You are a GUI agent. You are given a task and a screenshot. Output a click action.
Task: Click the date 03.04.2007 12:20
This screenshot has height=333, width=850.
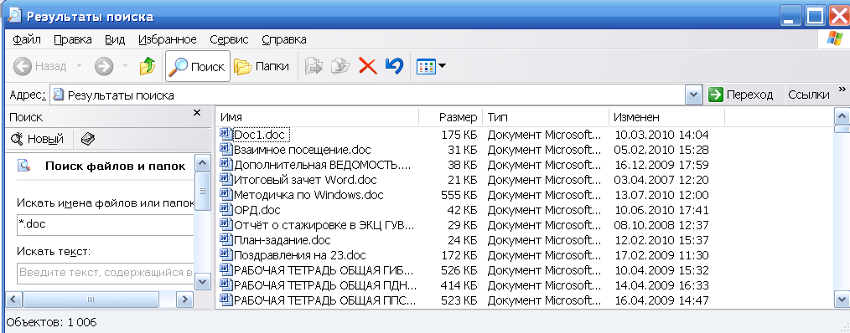(x=661, y=180)
